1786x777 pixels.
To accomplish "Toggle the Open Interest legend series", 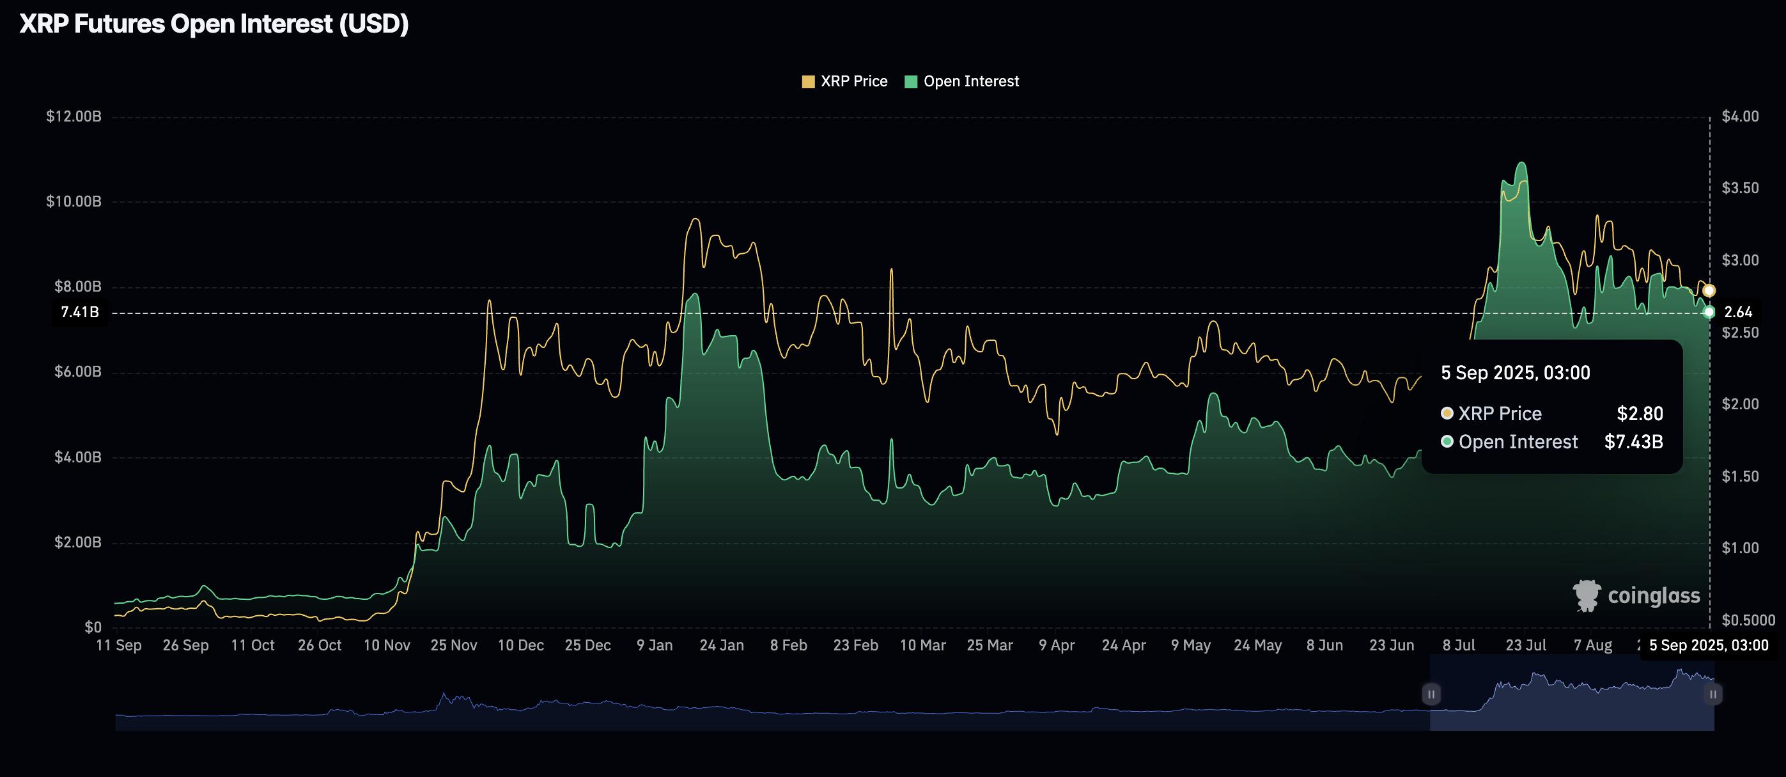I will (970, 81).
